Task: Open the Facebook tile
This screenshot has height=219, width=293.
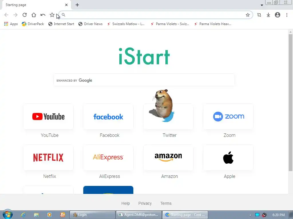Action: tap(108, 117)
